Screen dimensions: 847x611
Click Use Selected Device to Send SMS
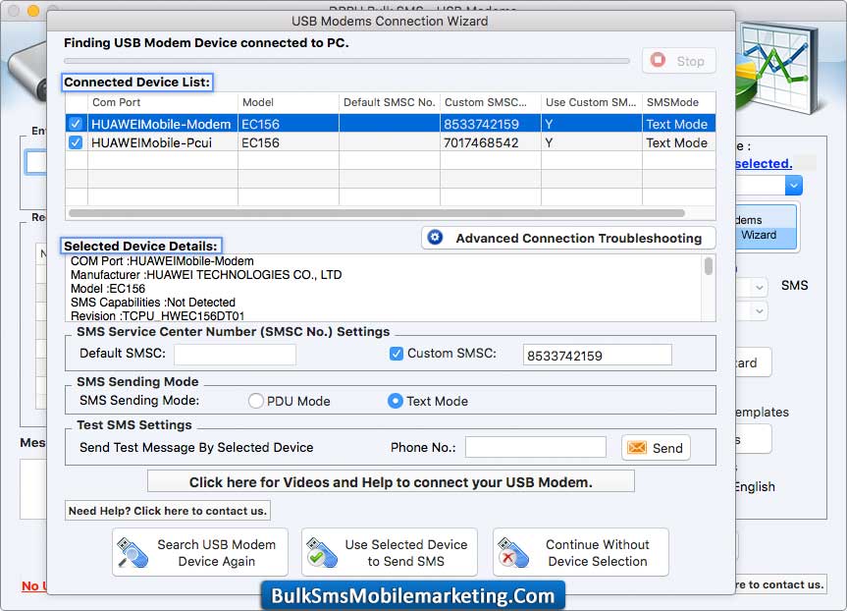pos(389,552)
